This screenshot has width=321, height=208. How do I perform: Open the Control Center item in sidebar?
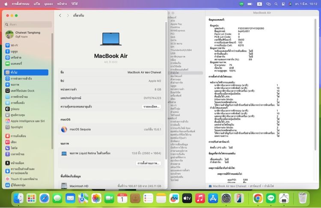point(15,115)
